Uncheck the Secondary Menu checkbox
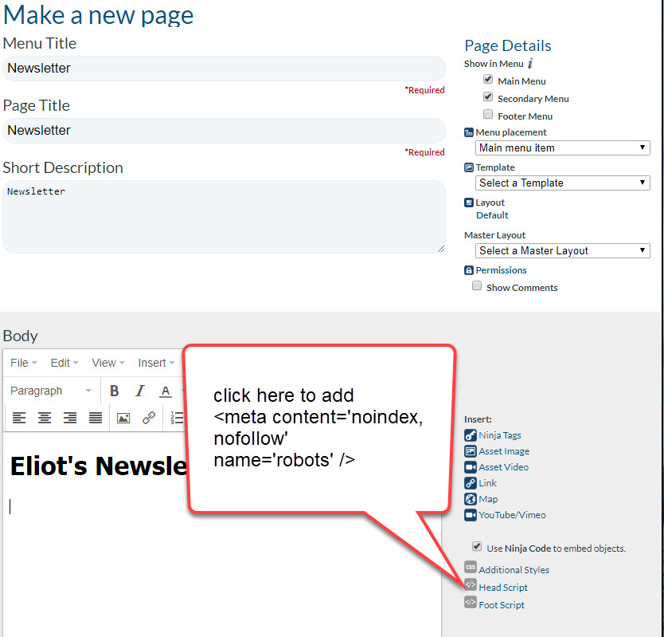Screen dimensions: 664x637 point(488,97)
